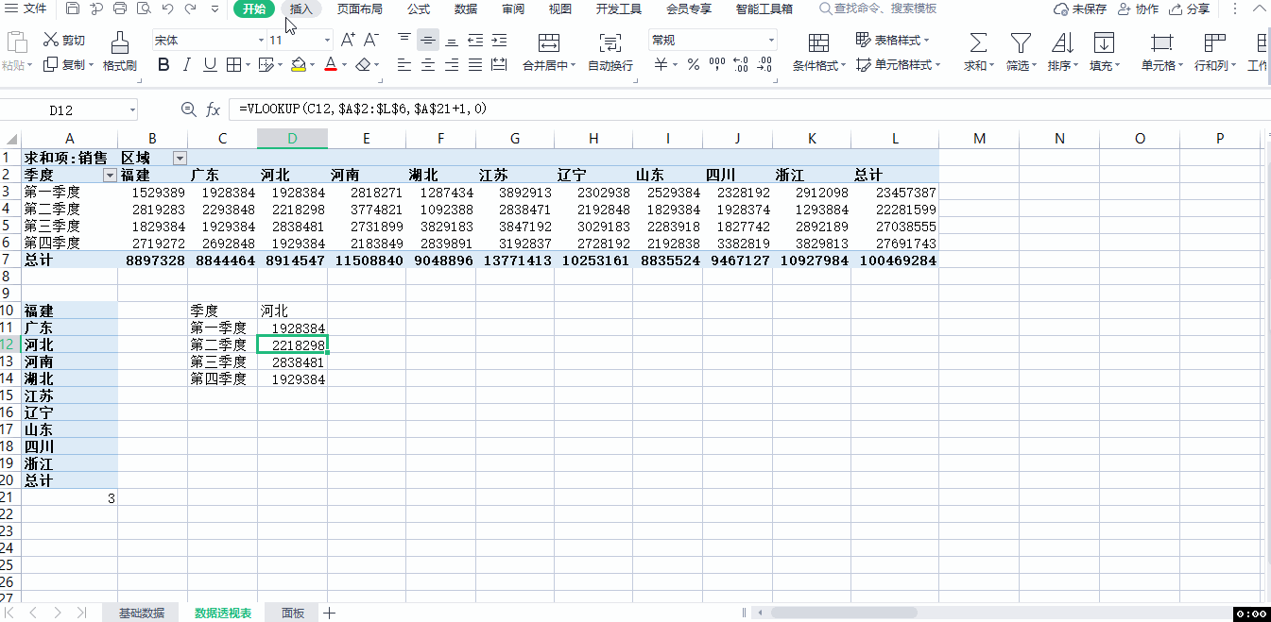Apply currency format (¥ icon)

point(661,65)
